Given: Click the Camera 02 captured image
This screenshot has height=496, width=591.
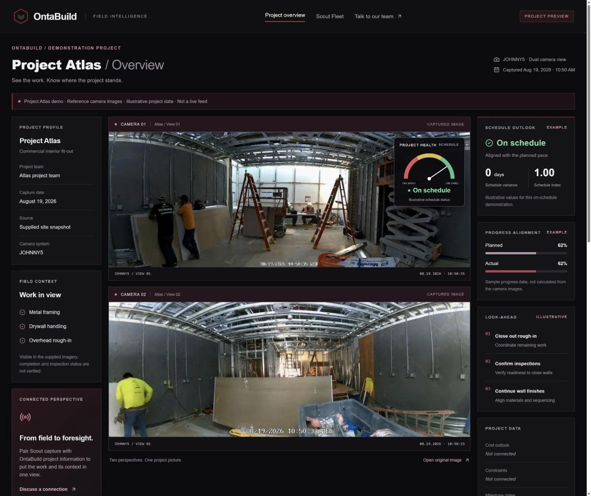Looking at the screenshot, I should (289, 369).
